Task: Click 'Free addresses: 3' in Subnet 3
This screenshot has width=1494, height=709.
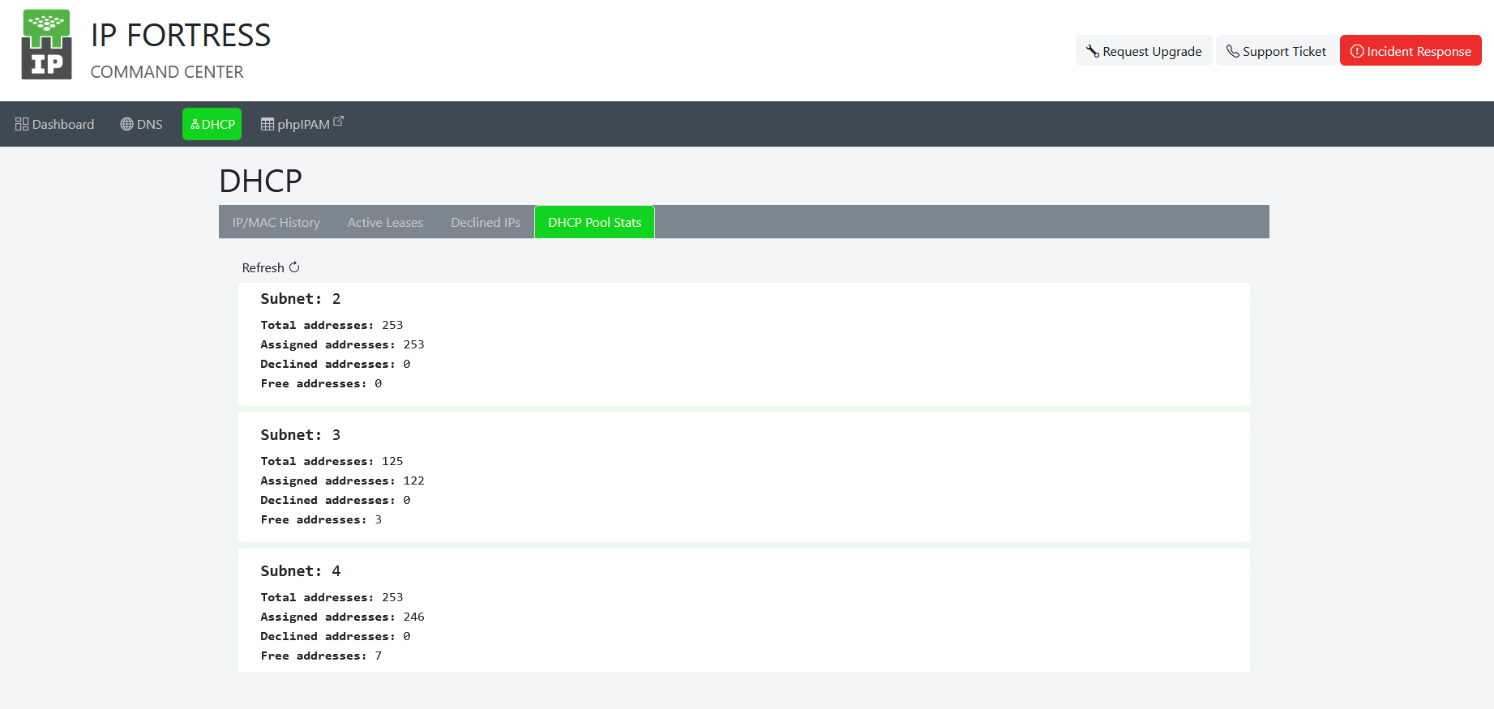Action: pos(321,519)
